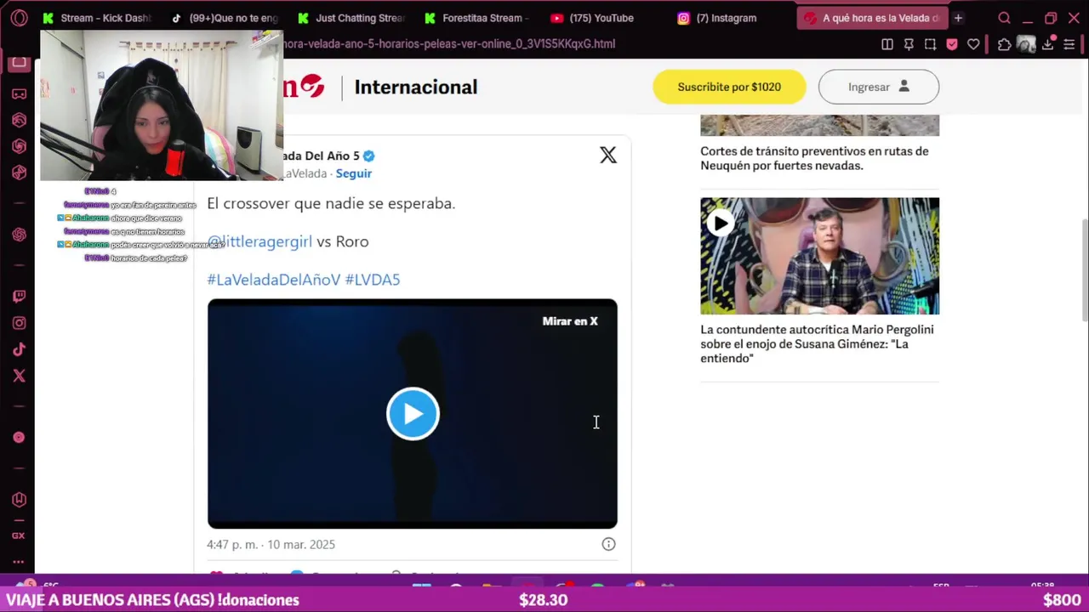Open the Internacional section link
This screenshot has width=1089, height=612.
[x=416, y=87]
